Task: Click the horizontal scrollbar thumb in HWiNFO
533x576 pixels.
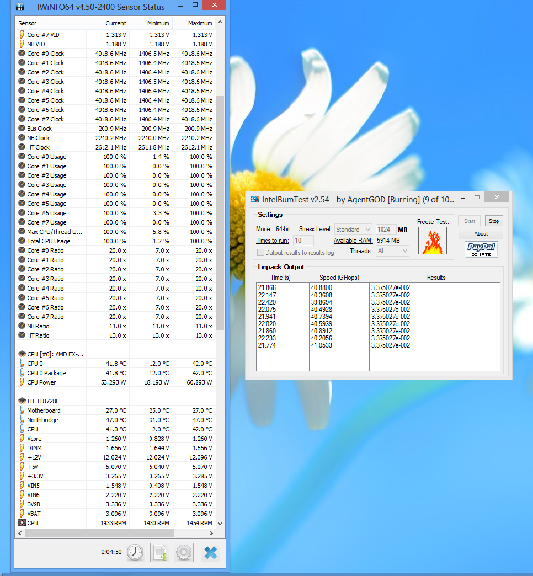Action: (x=99, y=533)
